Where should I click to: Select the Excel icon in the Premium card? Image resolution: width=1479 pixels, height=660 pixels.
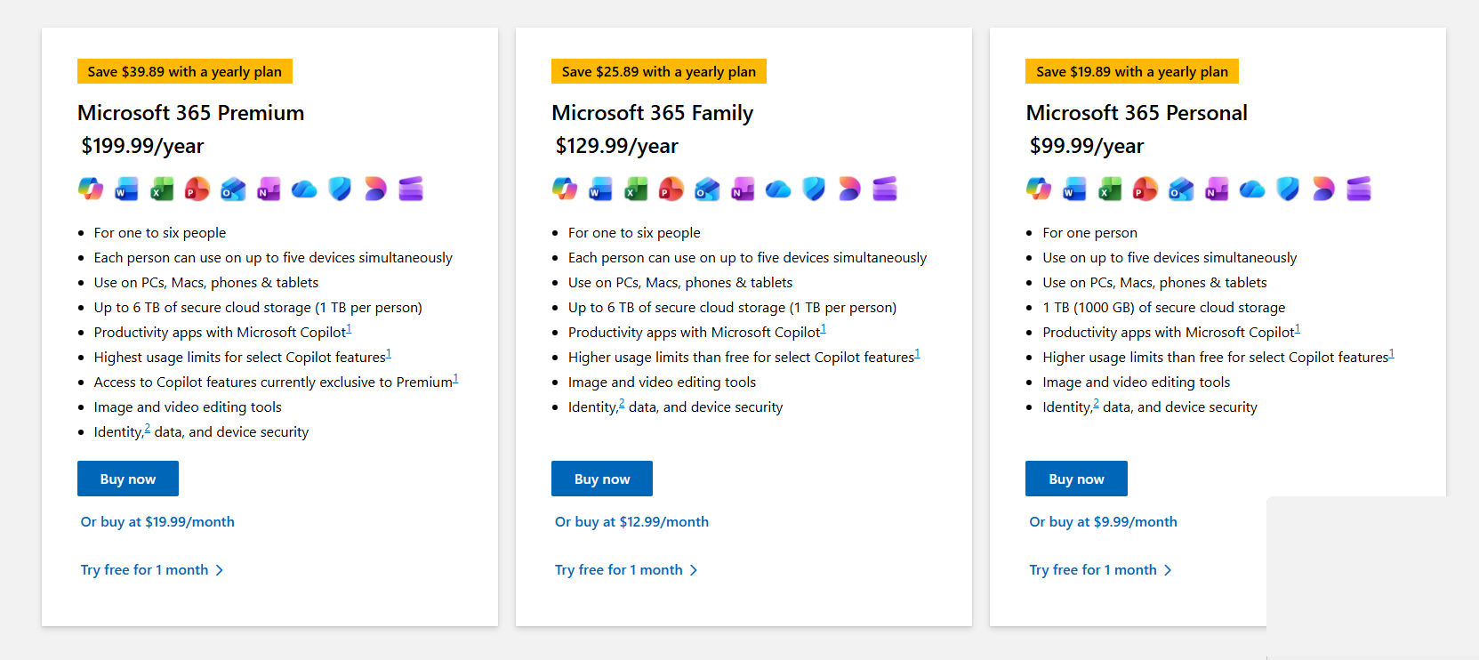[162, 189]
